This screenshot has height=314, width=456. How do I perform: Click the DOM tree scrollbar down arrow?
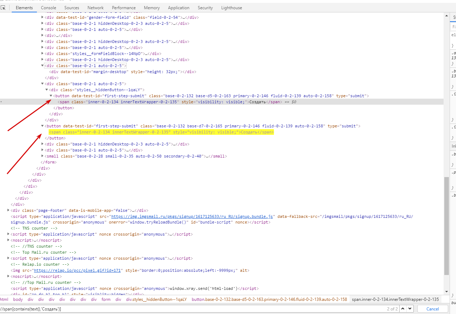coord(446,291)
